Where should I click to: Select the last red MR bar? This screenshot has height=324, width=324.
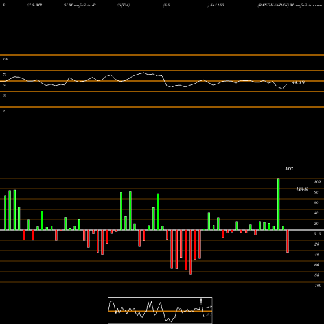(288, 241)
